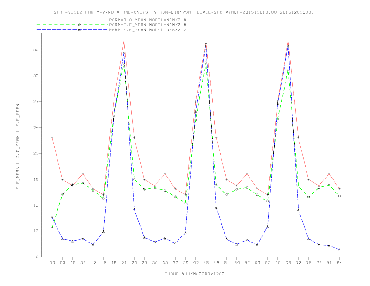This screenshot has height=286, width=370.
Task: Click the FHOUR VHHMM:0000>1200 x-axis label
Action: coord(194,274)
